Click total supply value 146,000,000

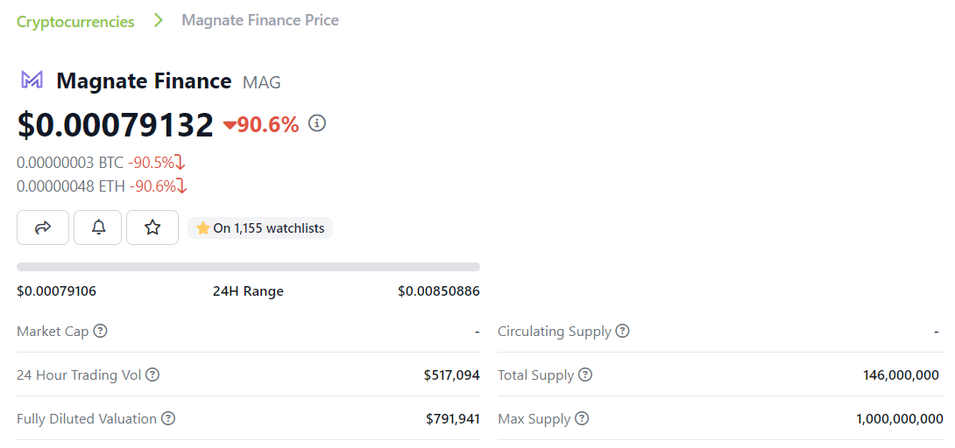[901, 375]
